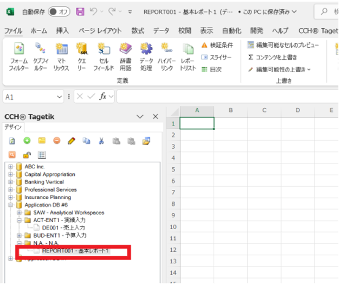
Task: Open the 挿入 (Insert) ribbon tab
Action: [62, 31]
